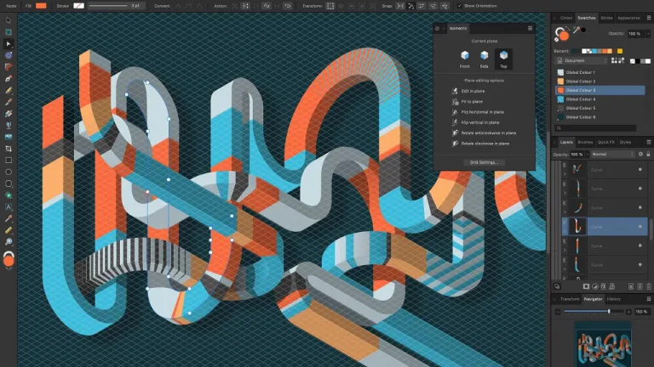Open the Document palette dropdown
Viewport: 654px width, 367px height.
(x=582, y=61)
